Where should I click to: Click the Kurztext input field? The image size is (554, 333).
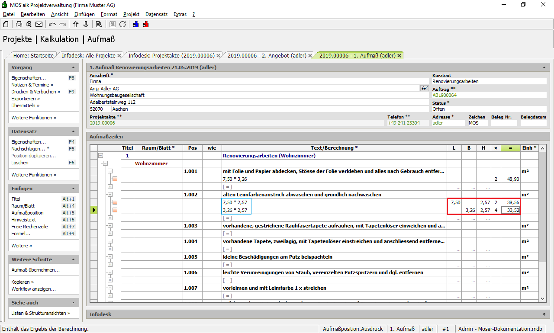coord(489,81)
